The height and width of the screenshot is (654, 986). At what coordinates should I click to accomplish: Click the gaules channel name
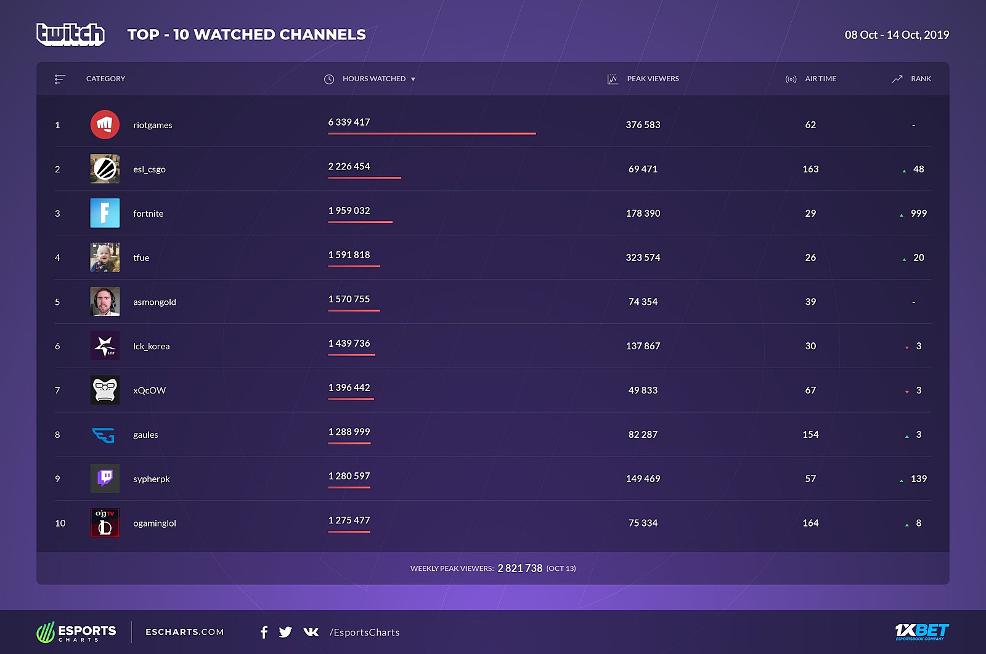coord(146,435)
